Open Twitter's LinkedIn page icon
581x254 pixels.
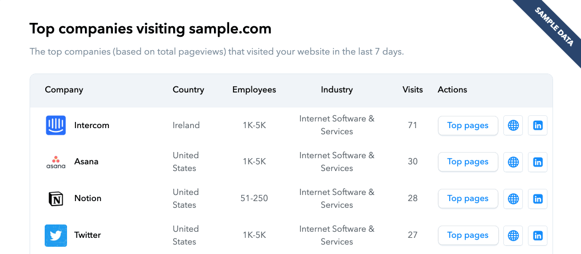coord(537,235)
